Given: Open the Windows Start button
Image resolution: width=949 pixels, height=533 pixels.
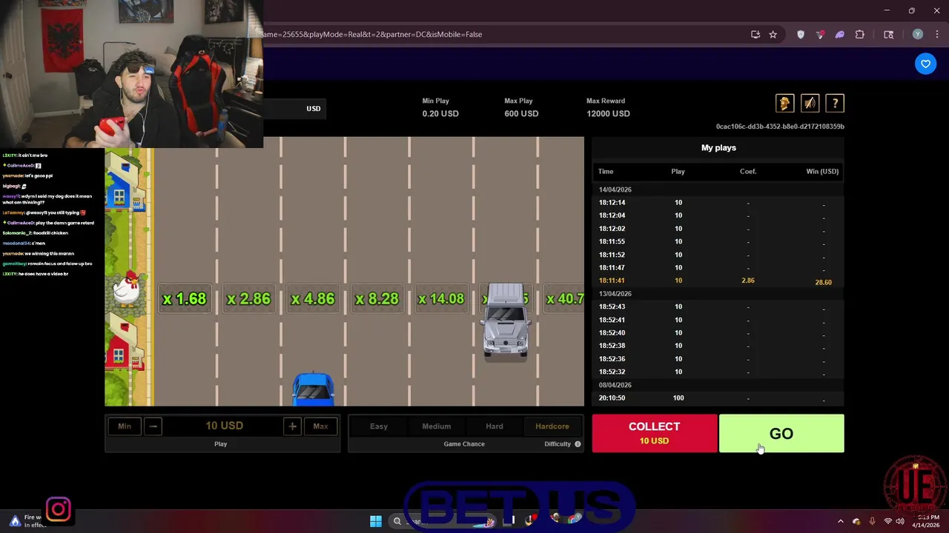Looking at the screenshot, I should pos(376,521).
